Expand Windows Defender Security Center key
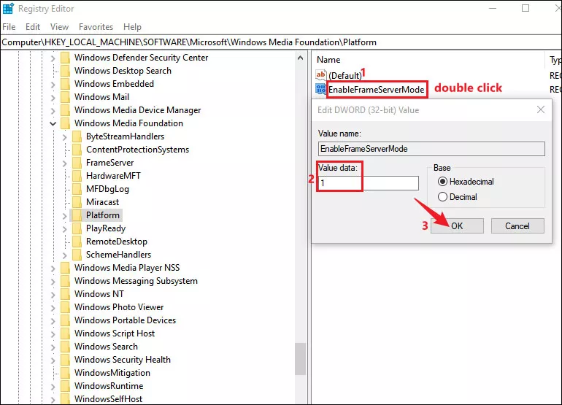Viewport: 562px width, 405px height. 53,58
